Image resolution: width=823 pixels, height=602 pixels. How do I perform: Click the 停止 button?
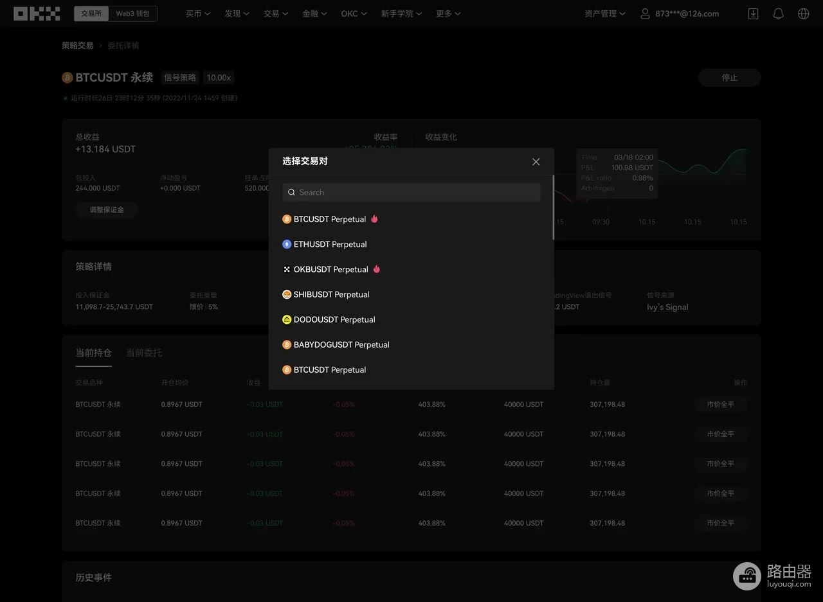coord(730,78)
